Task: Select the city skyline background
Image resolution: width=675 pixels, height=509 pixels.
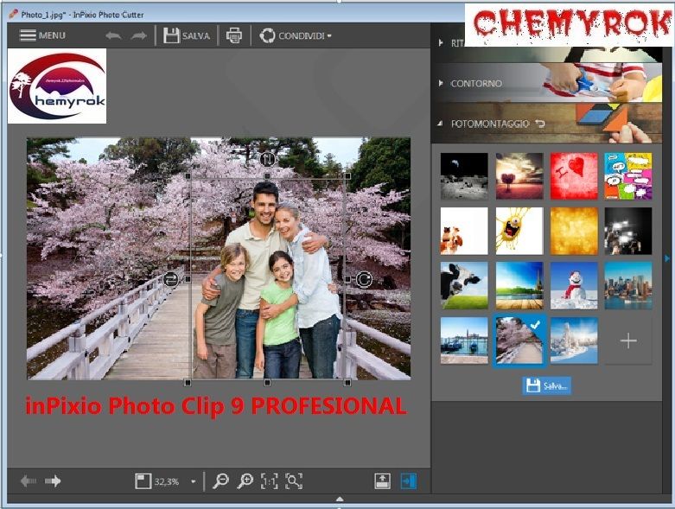Action: coord(628,286)
